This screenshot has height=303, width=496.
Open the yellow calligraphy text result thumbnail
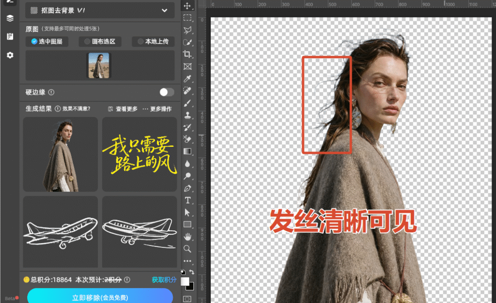tap(139, 154)
